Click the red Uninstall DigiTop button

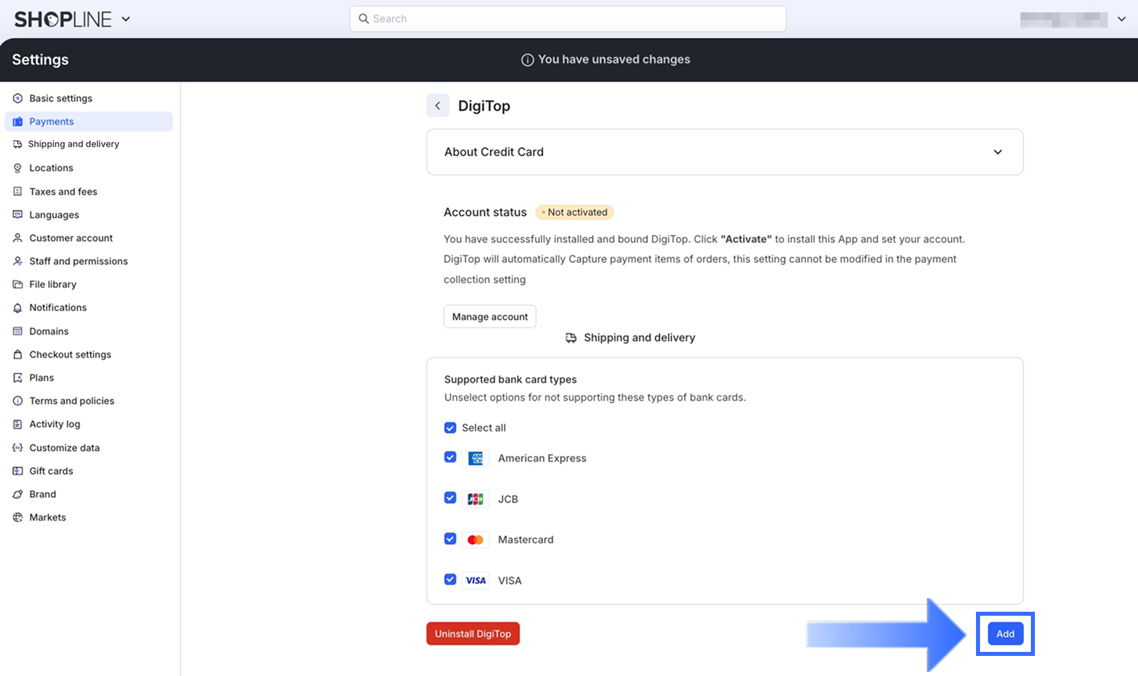[473, 634]
